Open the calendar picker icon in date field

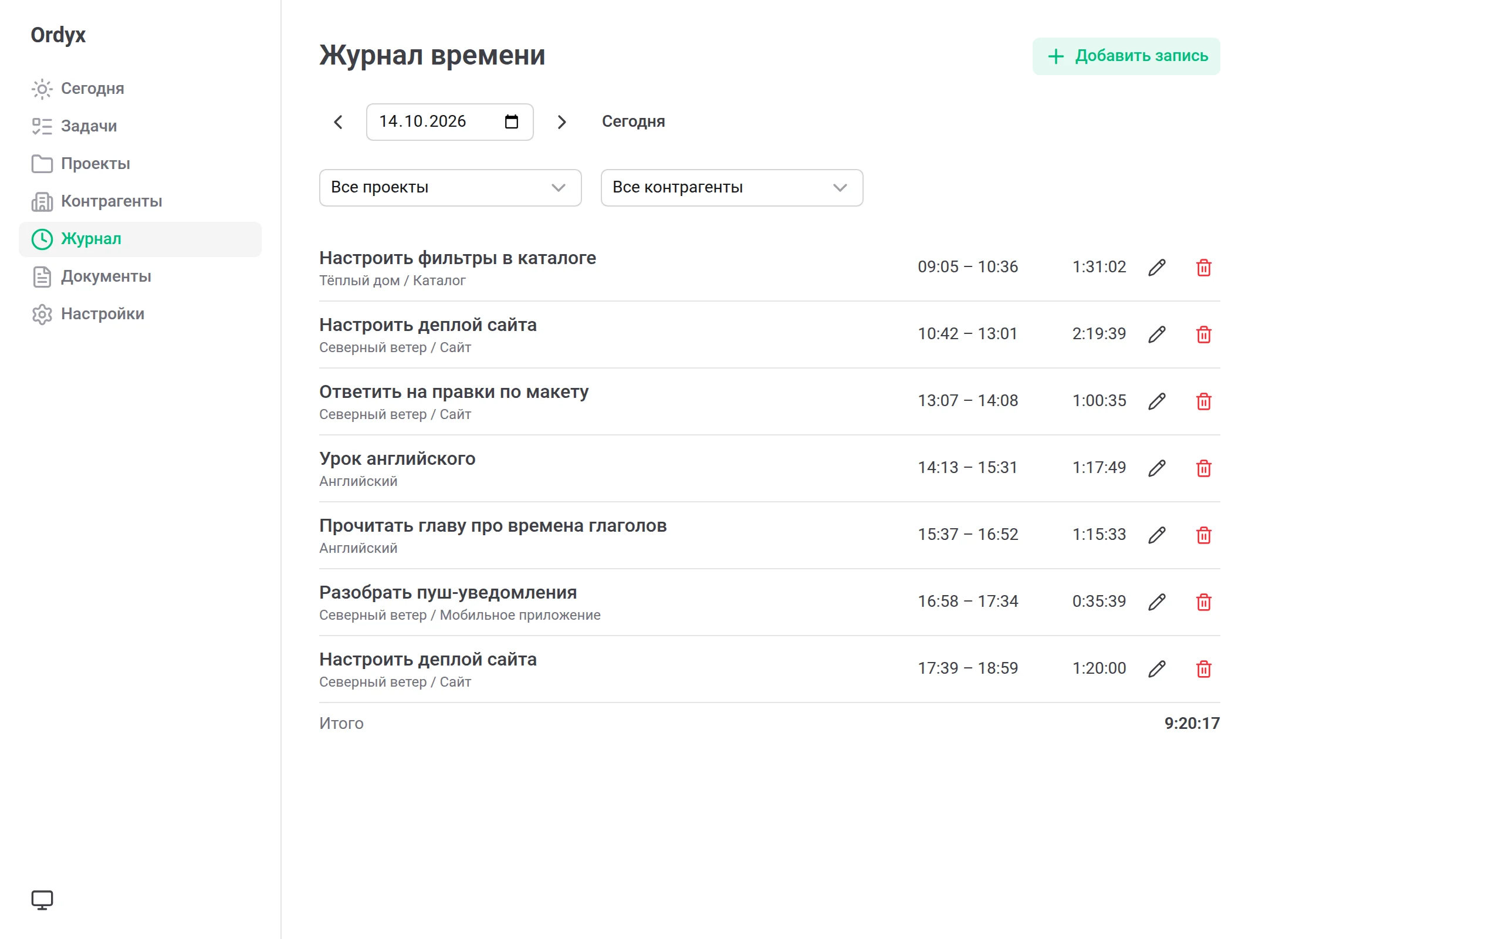click(512, 121)
